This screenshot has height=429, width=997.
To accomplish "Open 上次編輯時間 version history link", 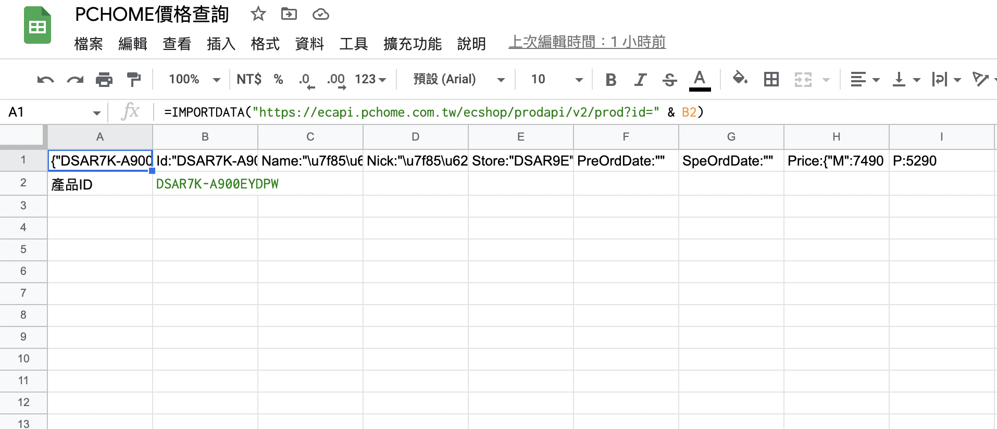I will [x=587, y=42].
